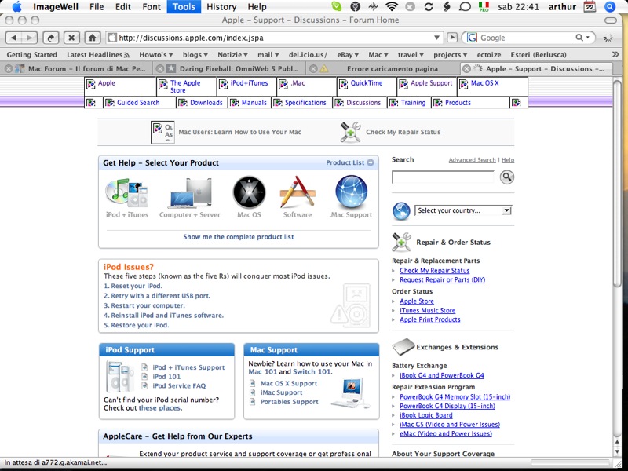Click the globe icon beside country selector

(x=401, y=211)
